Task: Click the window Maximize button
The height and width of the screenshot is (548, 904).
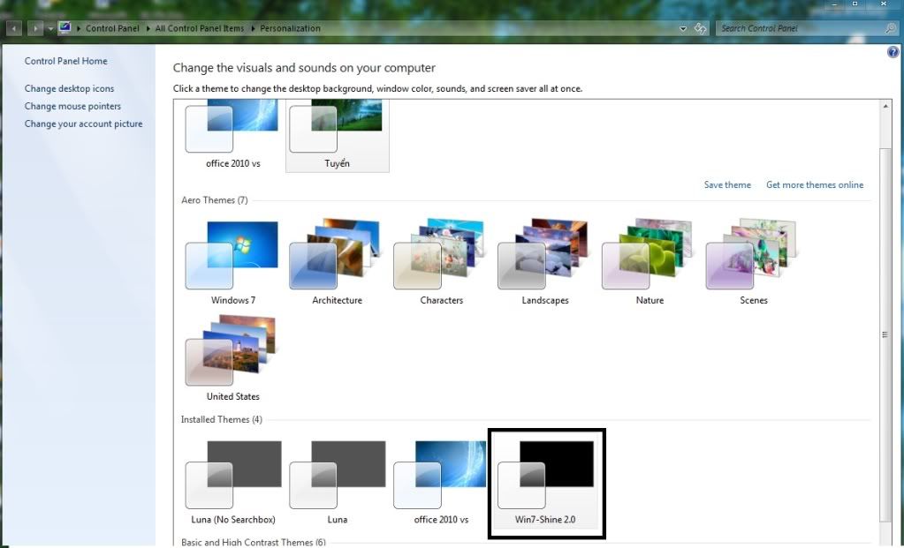Action: point(855,4)
